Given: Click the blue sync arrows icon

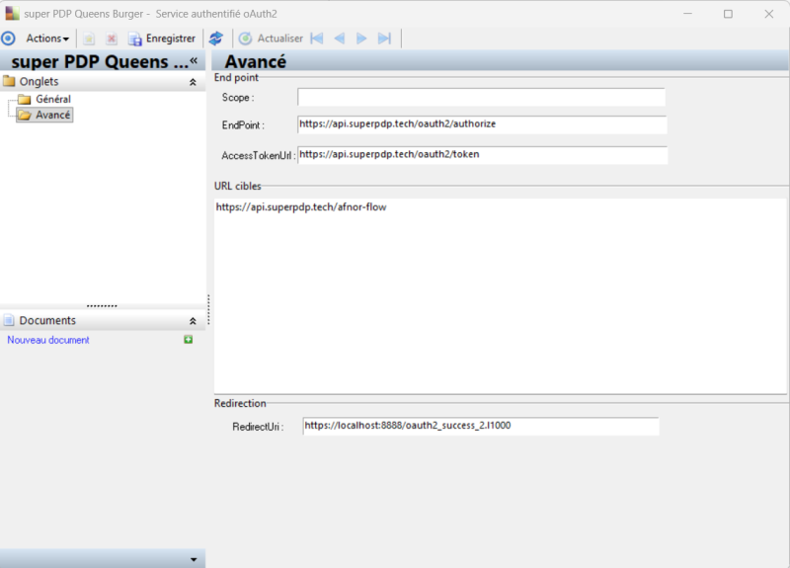Looking at the screenshot, I should pos(216,39).
